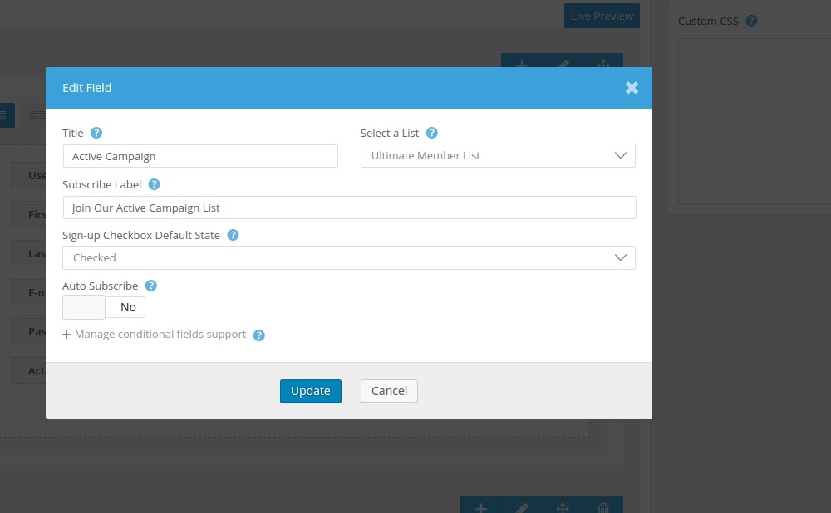Click the Custom CSS text area
Image resolution: width=831 pixels, height=513 pixels.
point(755,120)
